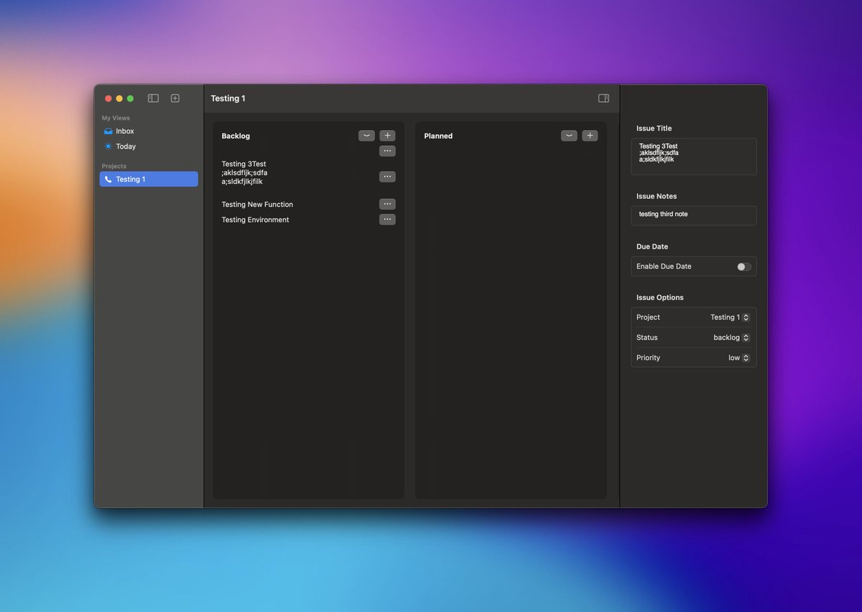Viewport: 862px width, 612px height.
Task: Open the Status backlog dropdown
Action: click(731, 338)
